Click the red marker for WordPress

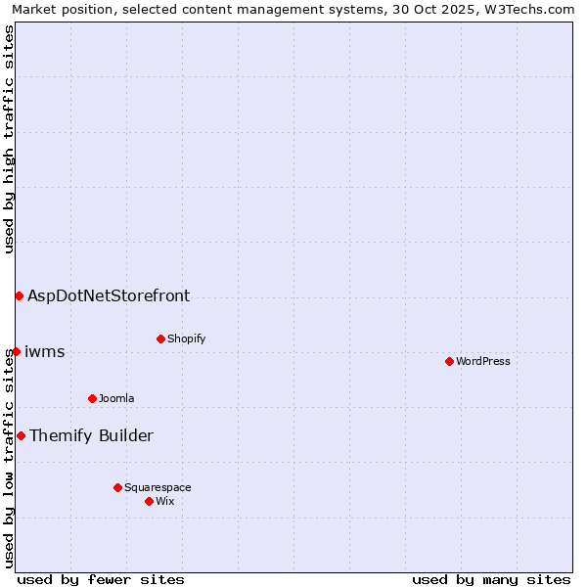(449, 361)
